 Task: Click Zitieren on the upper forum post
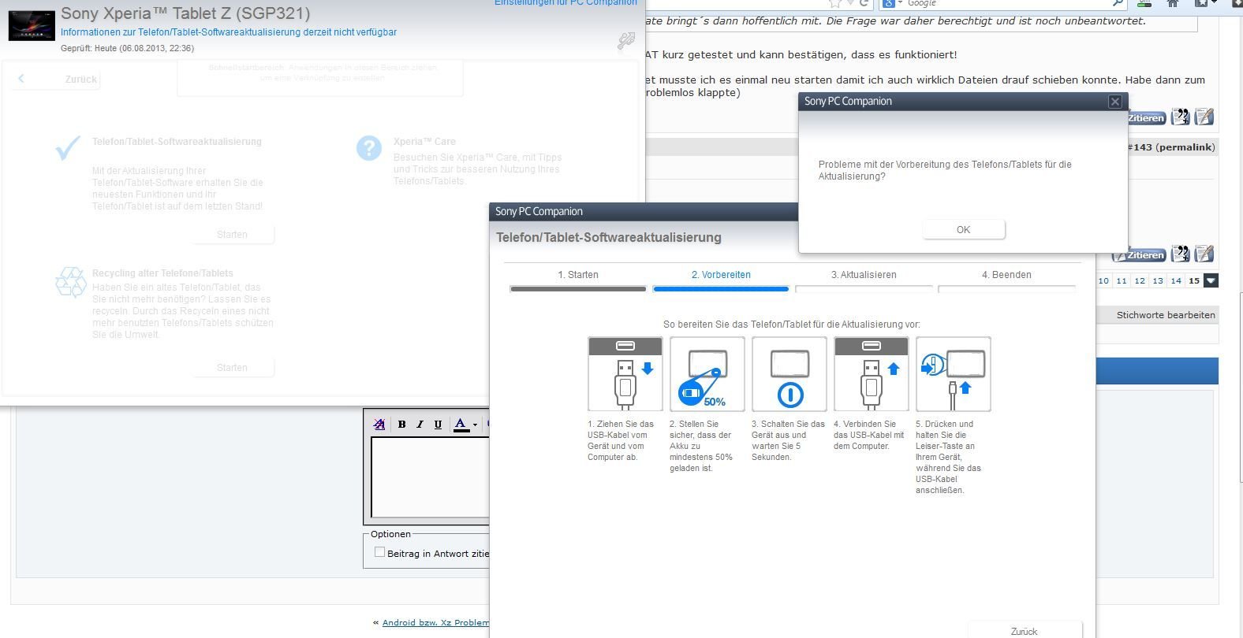point(1146,118)
